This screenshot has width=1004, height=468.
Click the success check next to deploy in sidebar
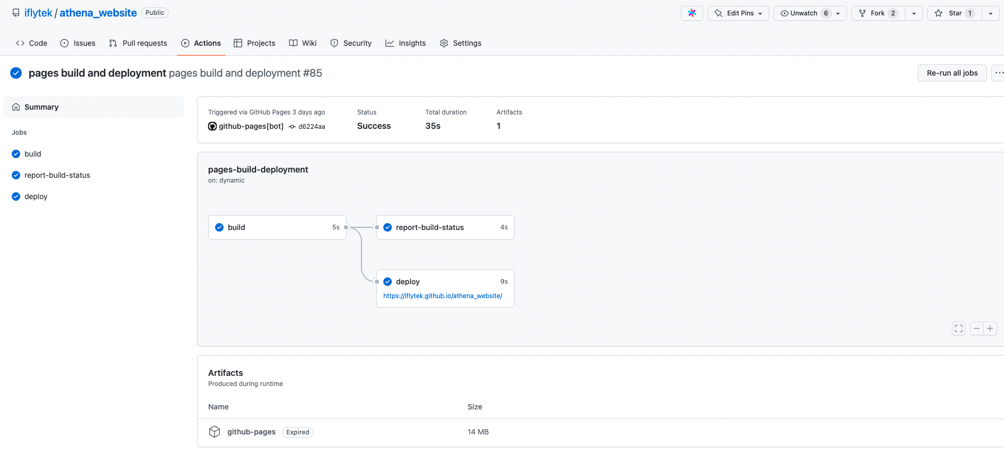click(x=16, y=196)
